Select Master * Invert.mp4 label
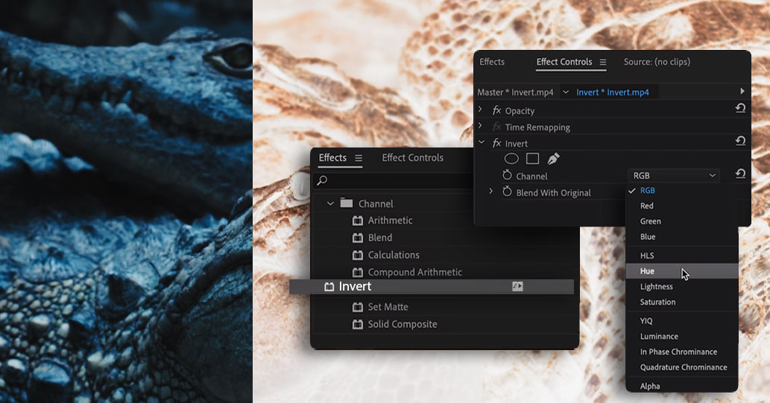This screenshot has height=403, width=770. click(x=515, y=92)
